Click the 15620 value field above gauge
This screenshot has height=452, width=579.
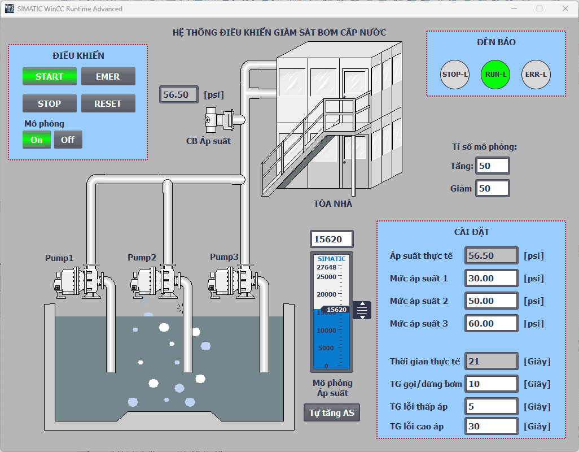(332, 239)
